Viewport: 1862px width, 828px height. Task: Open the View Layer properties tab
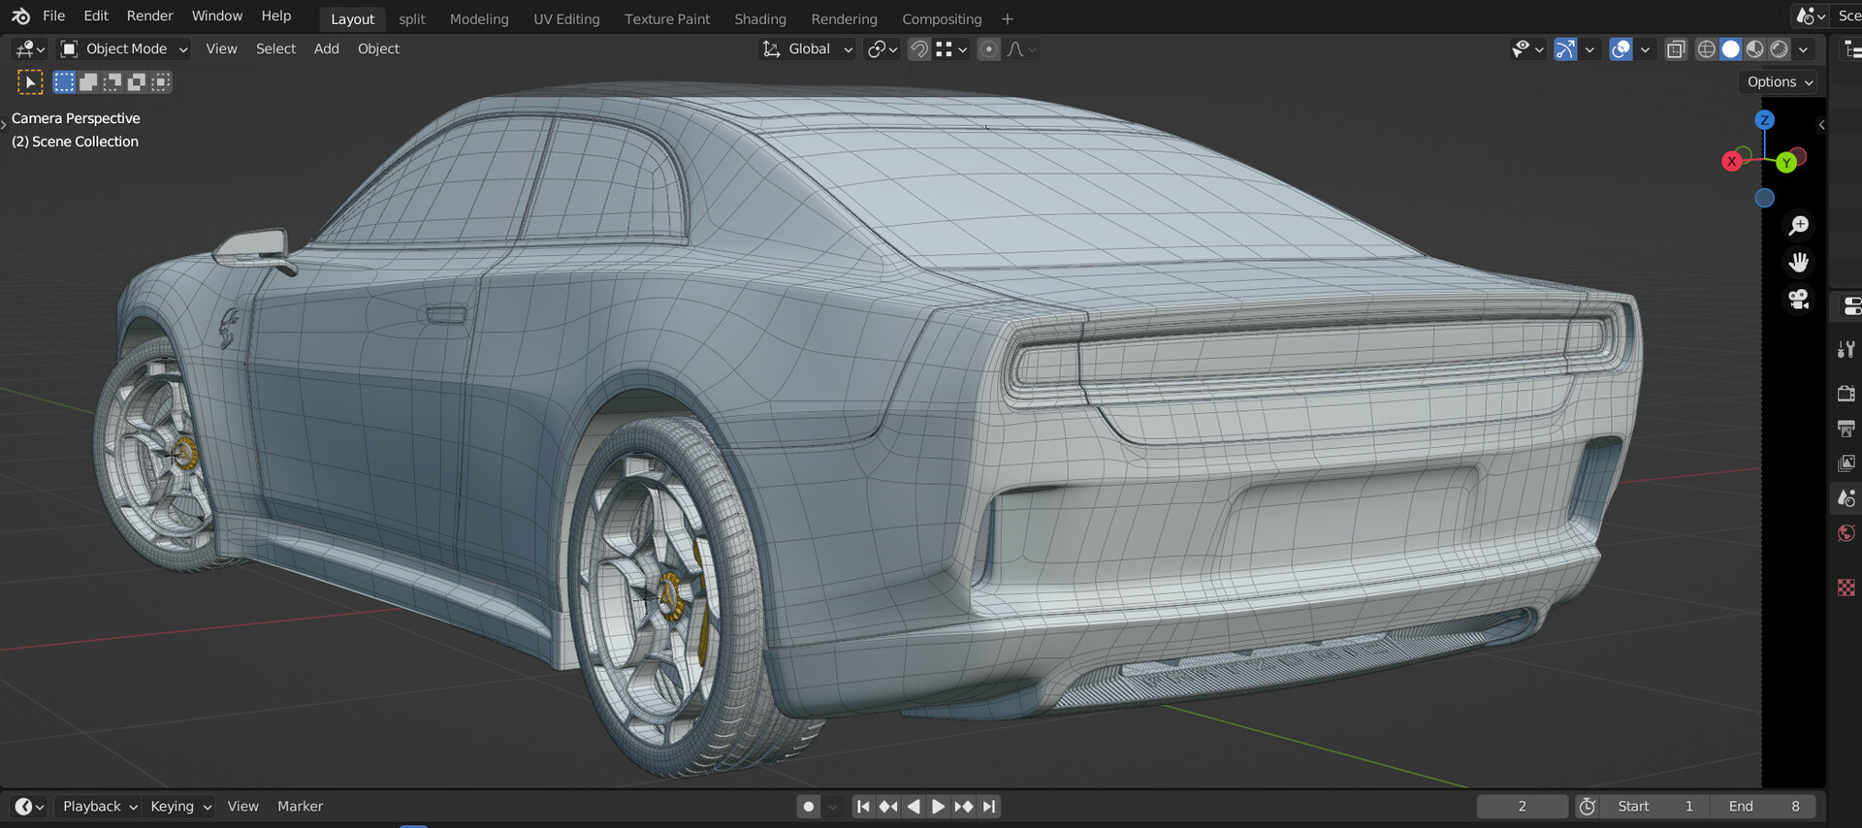tap(1846, 463)
